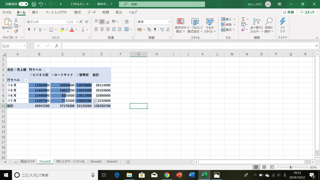Click the Share button
Screen dimensions: 320x180
tap(289, 12)
